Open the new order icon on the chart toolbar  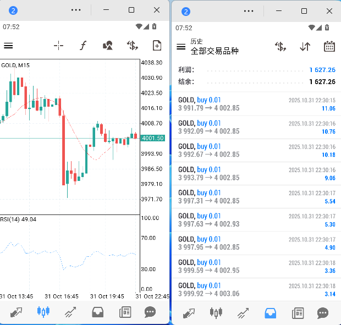click(132, 46)
